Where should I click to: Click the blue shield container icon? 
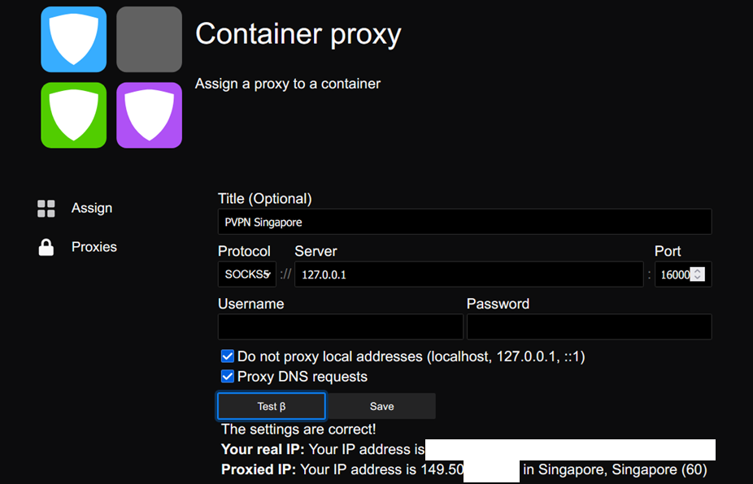click(x=74, y=39)
